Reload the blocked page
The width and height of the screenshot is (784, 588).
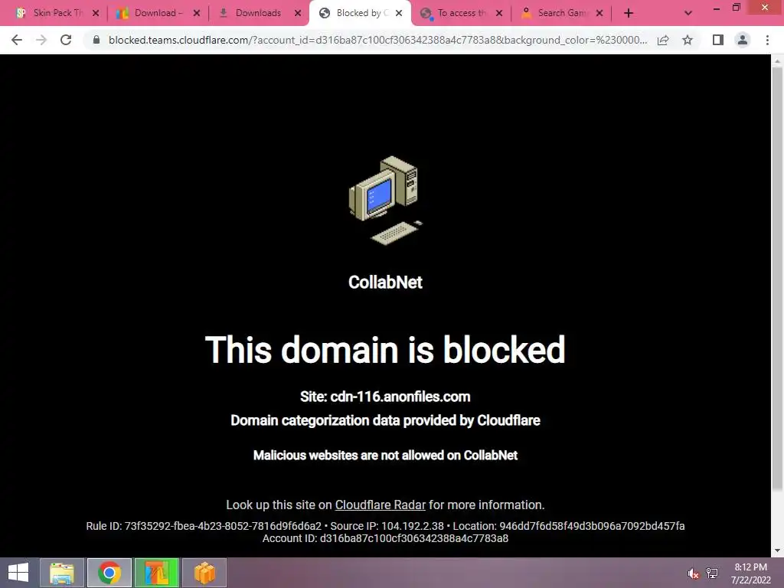pos(66,40)
